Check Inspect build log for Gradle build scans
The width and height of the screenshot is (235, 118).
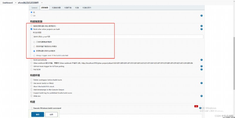(31, 93)
